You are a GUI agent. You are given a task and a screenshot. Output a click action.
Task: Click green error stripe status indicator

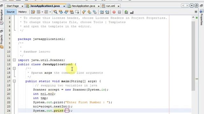click(197, 18)
